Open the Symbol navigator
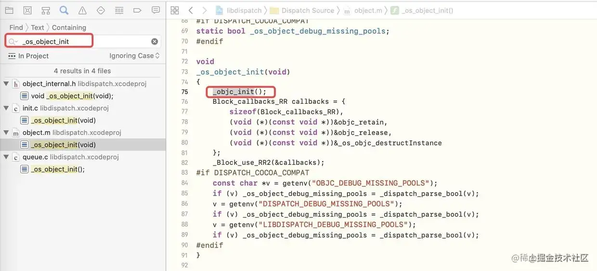Image resolution: width=597 pixels, height=271 pixels. pyautogui.click(x=46, y=10)
